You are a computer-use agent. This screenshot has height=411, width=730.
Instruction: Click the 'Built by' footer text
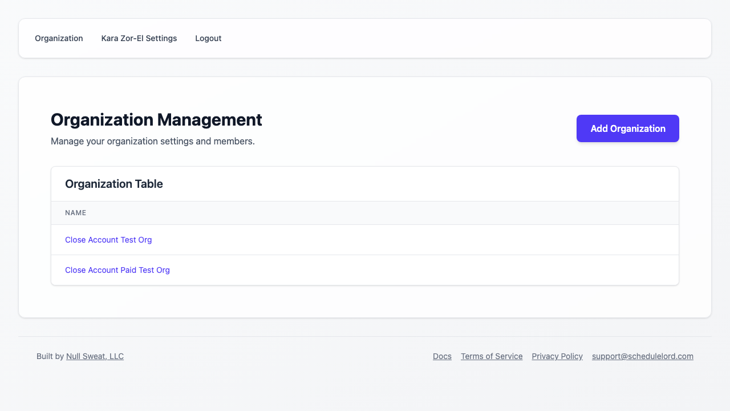[50, 356]
